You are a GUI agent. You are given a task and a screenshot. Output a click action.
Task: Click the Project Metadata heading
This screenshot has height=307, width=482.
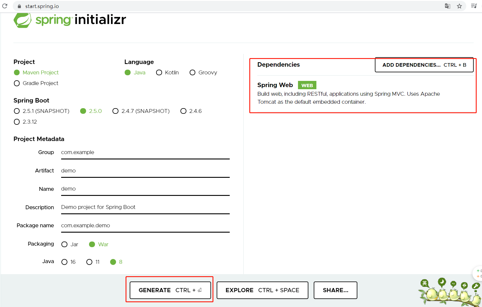click(39, 139)
